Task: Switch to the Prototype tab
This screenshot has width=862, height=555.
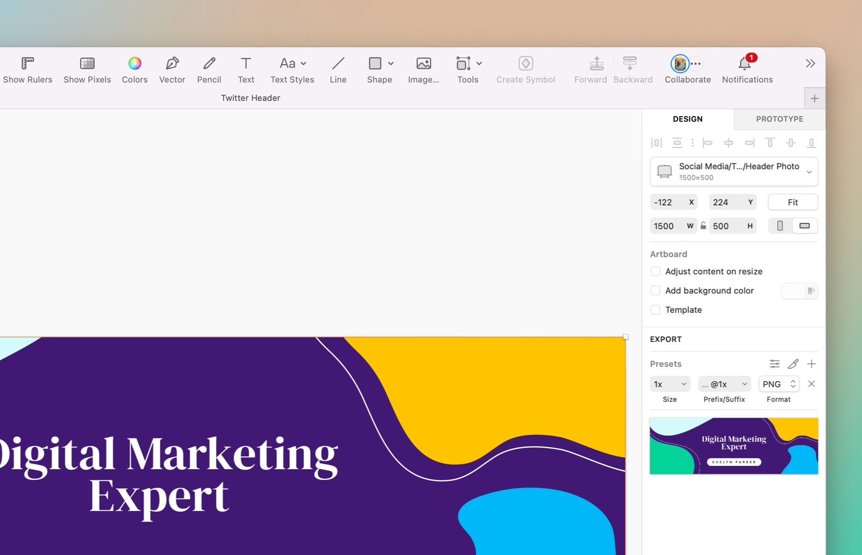Action: (779, 119)
